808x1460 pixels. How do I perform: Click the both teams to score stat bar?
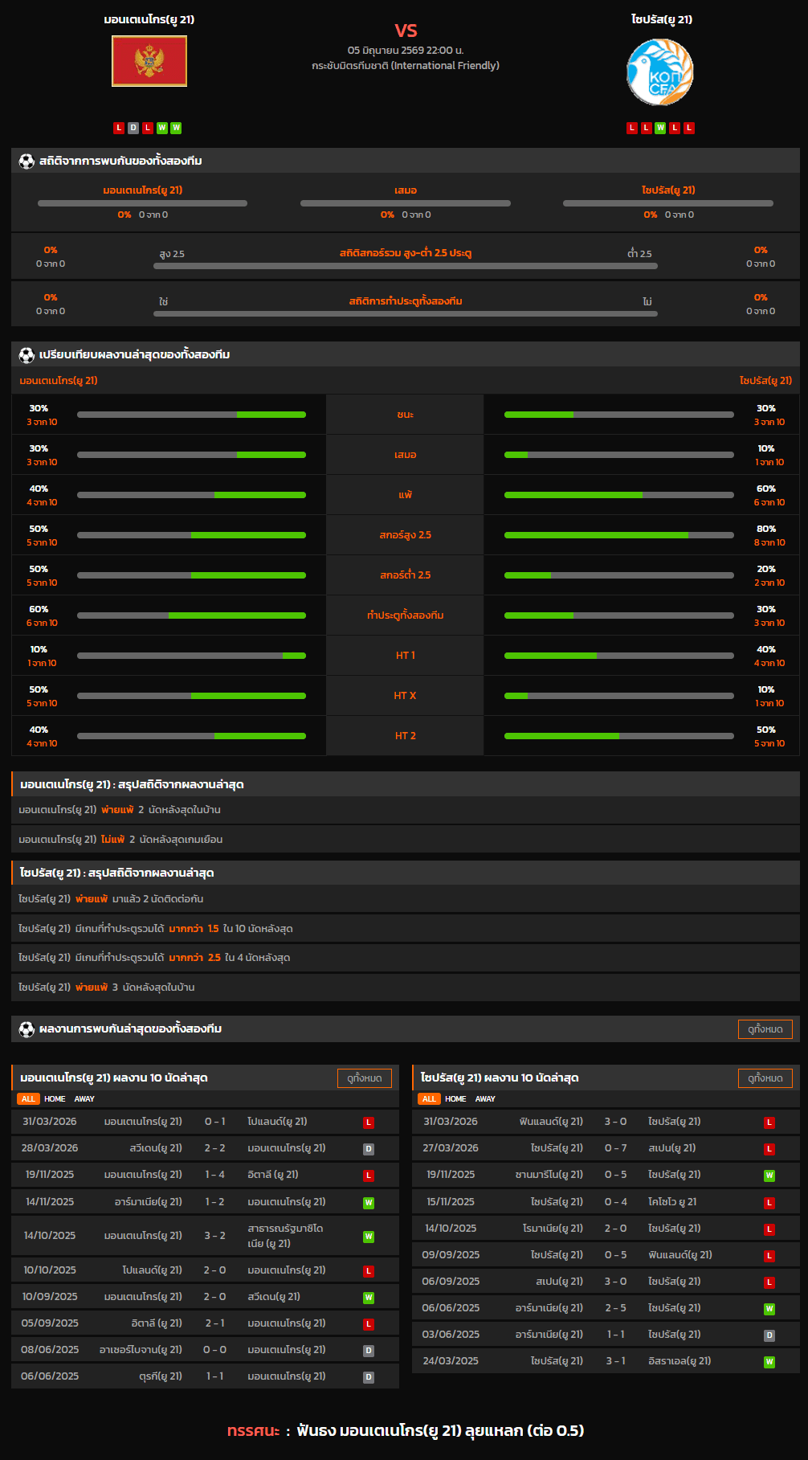coord(406,313)
